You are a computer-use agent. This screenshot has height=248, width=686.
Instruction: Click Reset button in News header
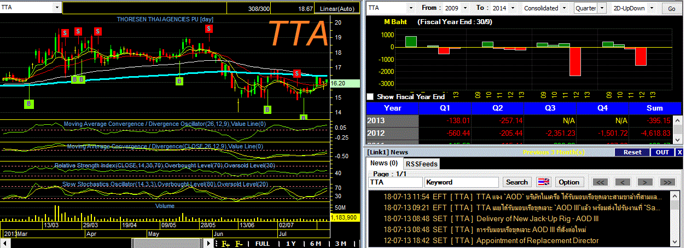coord(632,152)
